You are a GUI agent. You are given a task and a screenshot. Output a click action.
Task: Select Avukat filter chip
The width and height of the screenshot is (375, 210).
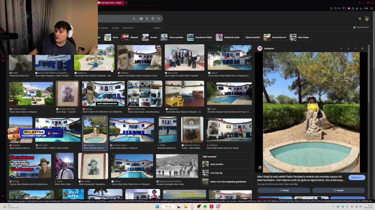pyautogui.click(x=150, y=37)
